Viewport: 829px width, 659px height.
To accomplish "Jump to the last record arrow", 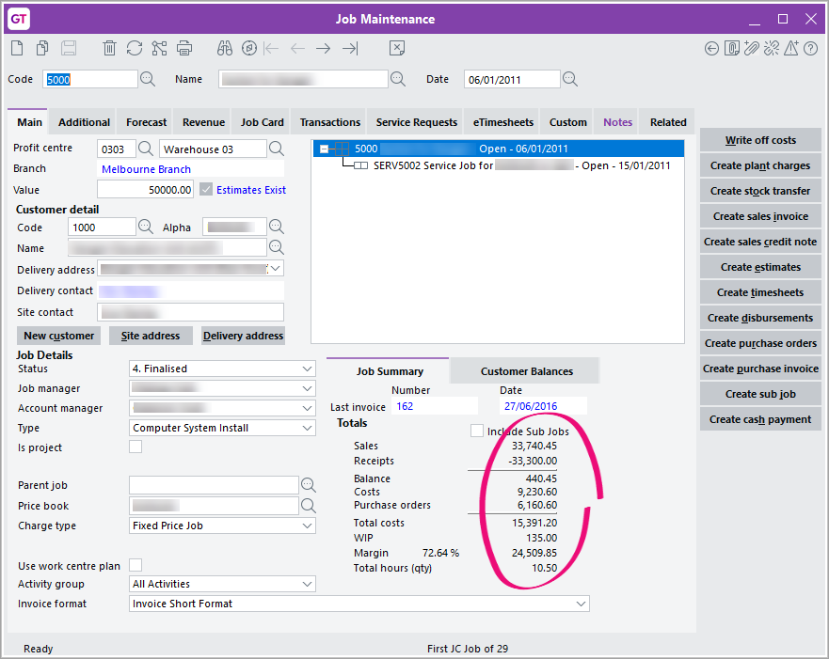I will (350, 48).
